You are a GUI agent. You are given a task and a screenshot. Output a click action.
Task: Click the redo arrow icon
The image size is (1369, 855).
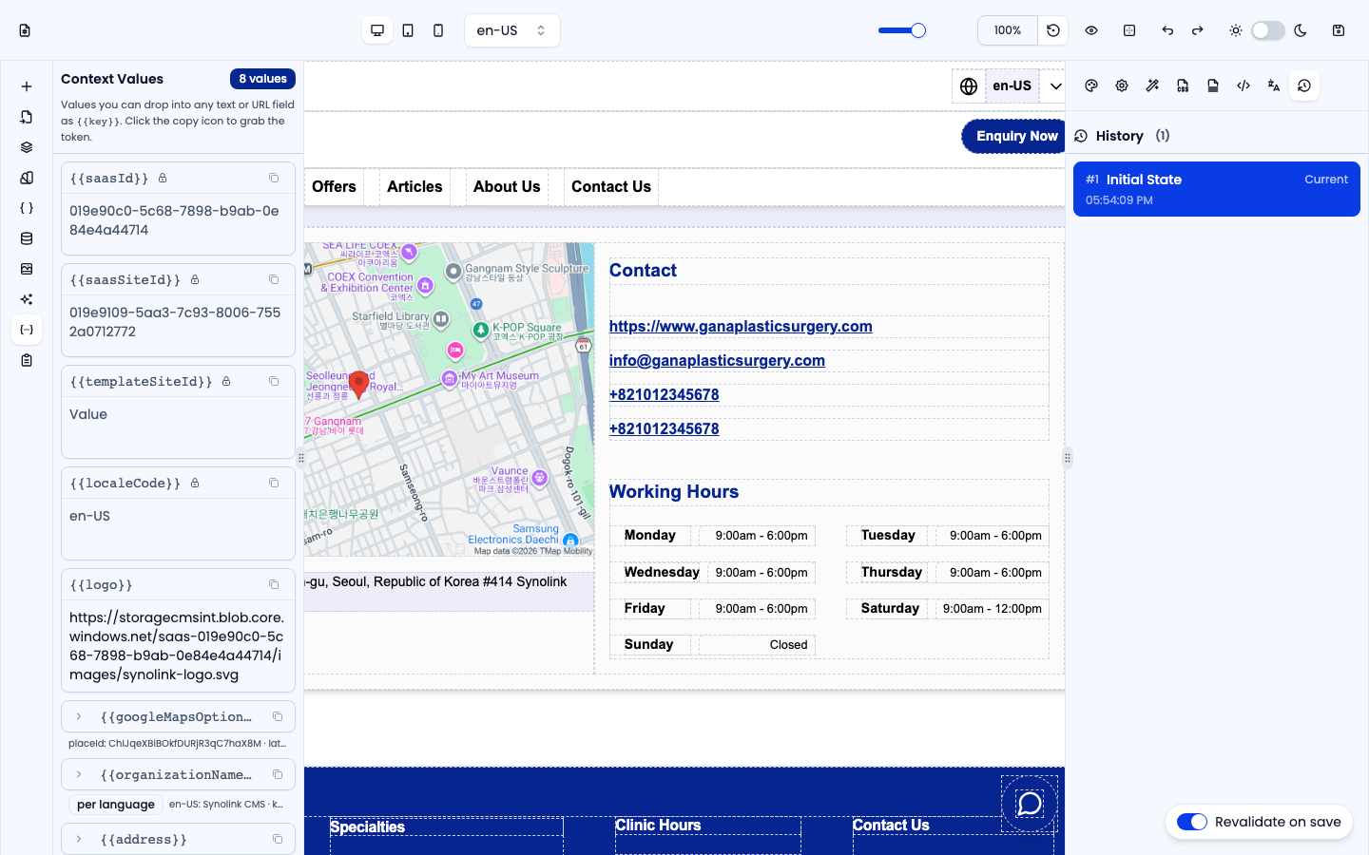(1198, 30)
